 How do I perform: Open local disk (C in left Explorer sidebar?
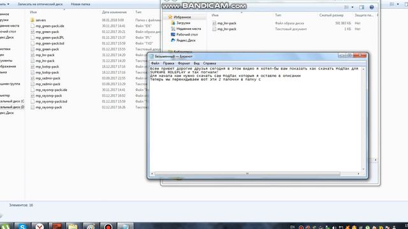coord(12,101)
